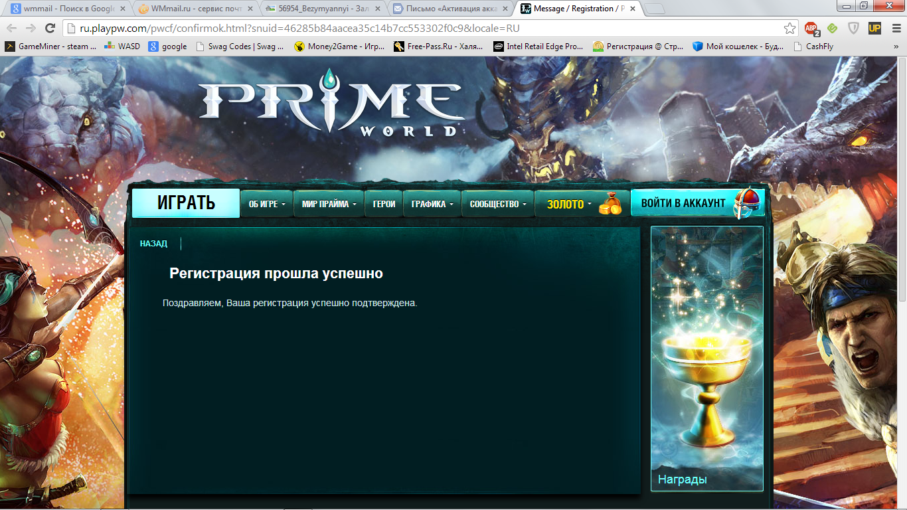Click text Поздравляем, Ваша регистрация успешно подтверждена
907x510 pixels.
pyautogui.click(x=289, y=303)
